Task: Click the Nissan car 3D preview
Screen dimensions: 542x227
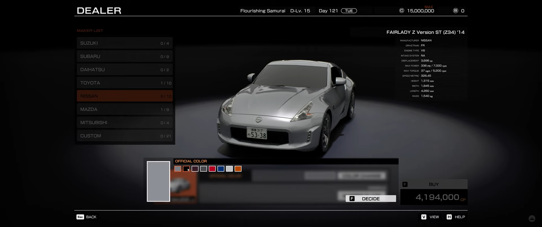Action: click(287, 107)
